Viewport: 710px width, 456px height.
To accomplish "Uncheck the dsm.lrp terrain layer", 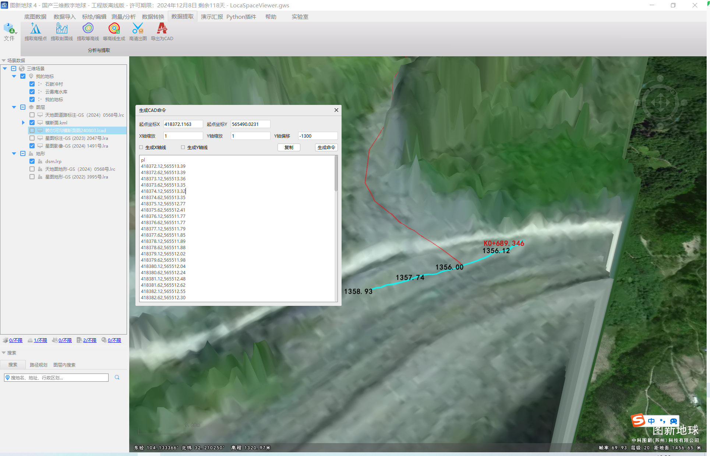I will tap(32, 161).
